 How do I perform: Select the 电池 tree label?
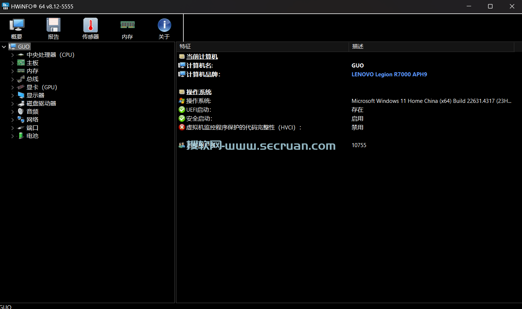tap(32, 136)
